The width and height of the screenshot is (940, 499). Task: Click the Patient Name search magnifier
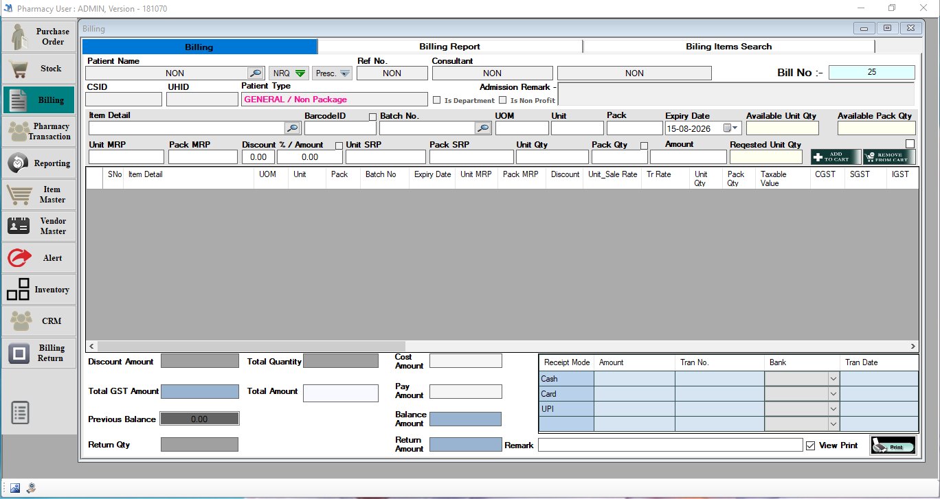[255, 73]
